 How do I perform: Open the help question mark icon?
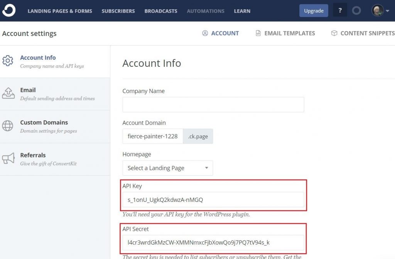[x=340, y=10]
